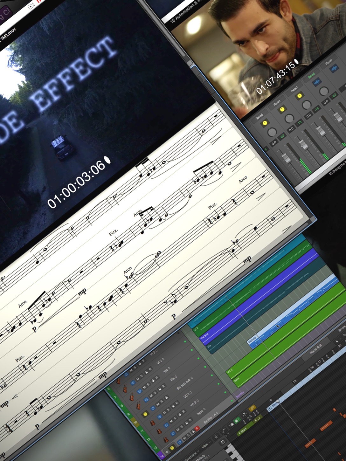
Task: Open Read automation menu on fifth mixer strip
Action: (x=329, y=62)
